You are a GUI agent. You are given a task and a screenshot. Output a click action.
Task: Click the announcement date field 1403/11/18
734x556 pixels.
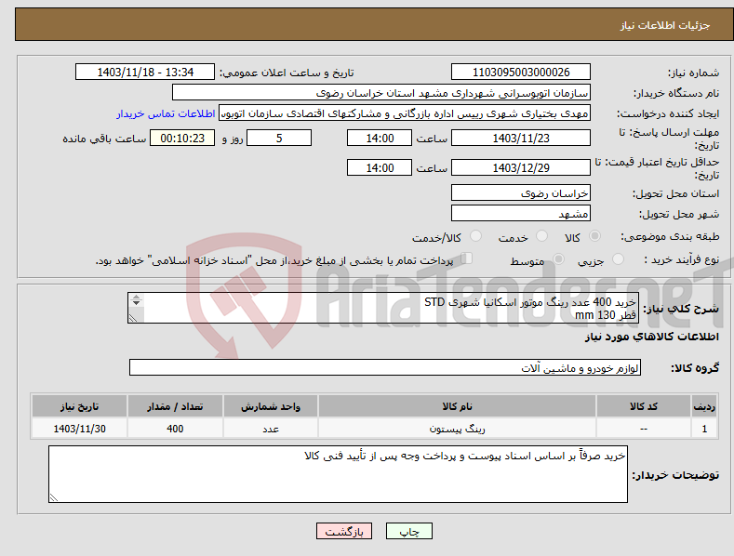coord(145,73)
